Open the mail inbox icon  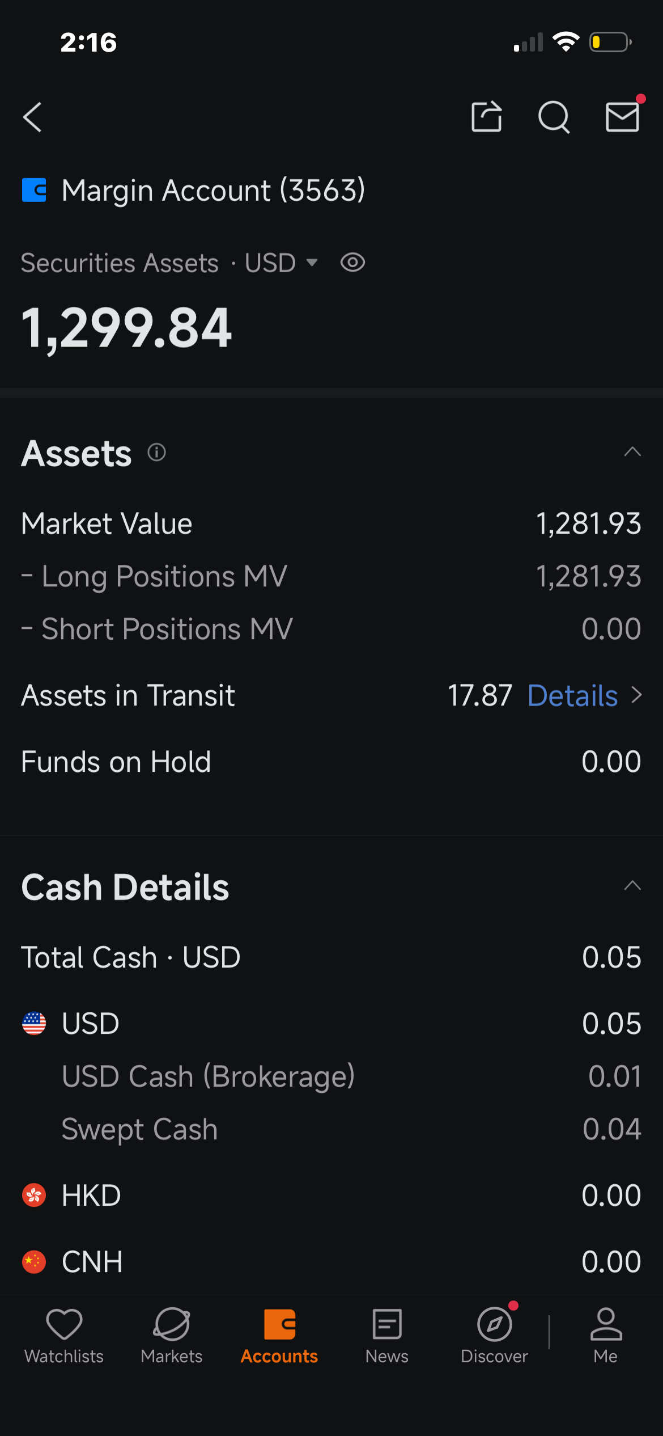[622, 117]
